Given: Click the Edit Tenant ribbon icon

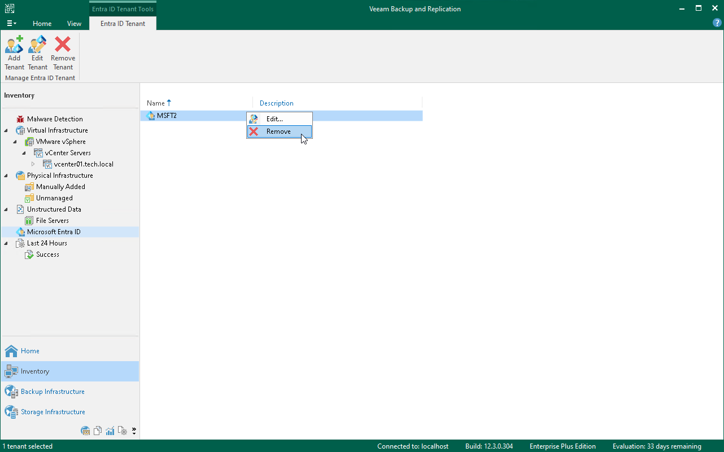Looking at the screenshot, I should point(37,44).
